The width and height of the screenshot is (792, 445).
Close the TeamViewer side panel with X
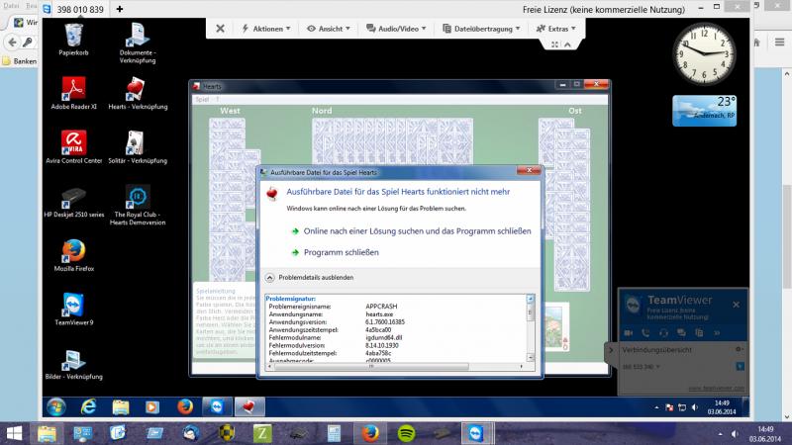coord(736,305)
